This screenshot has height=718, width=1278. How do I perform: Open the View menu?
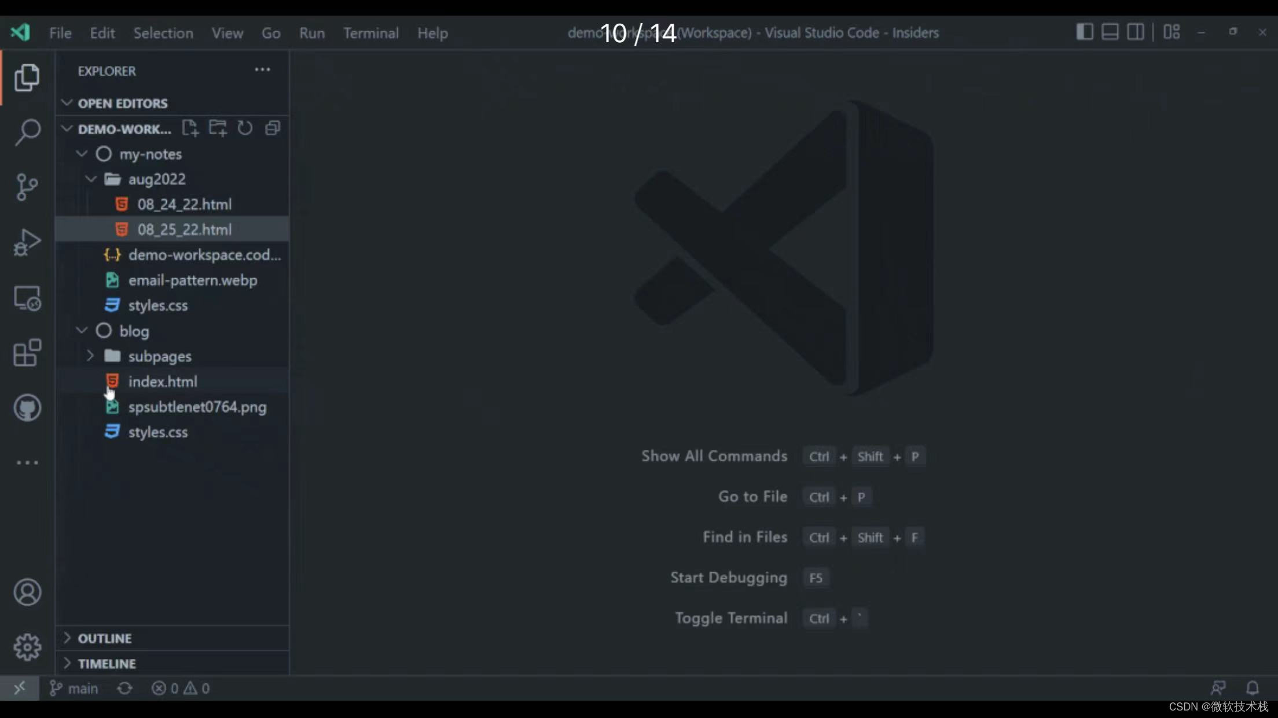click(x=227, y=33)
